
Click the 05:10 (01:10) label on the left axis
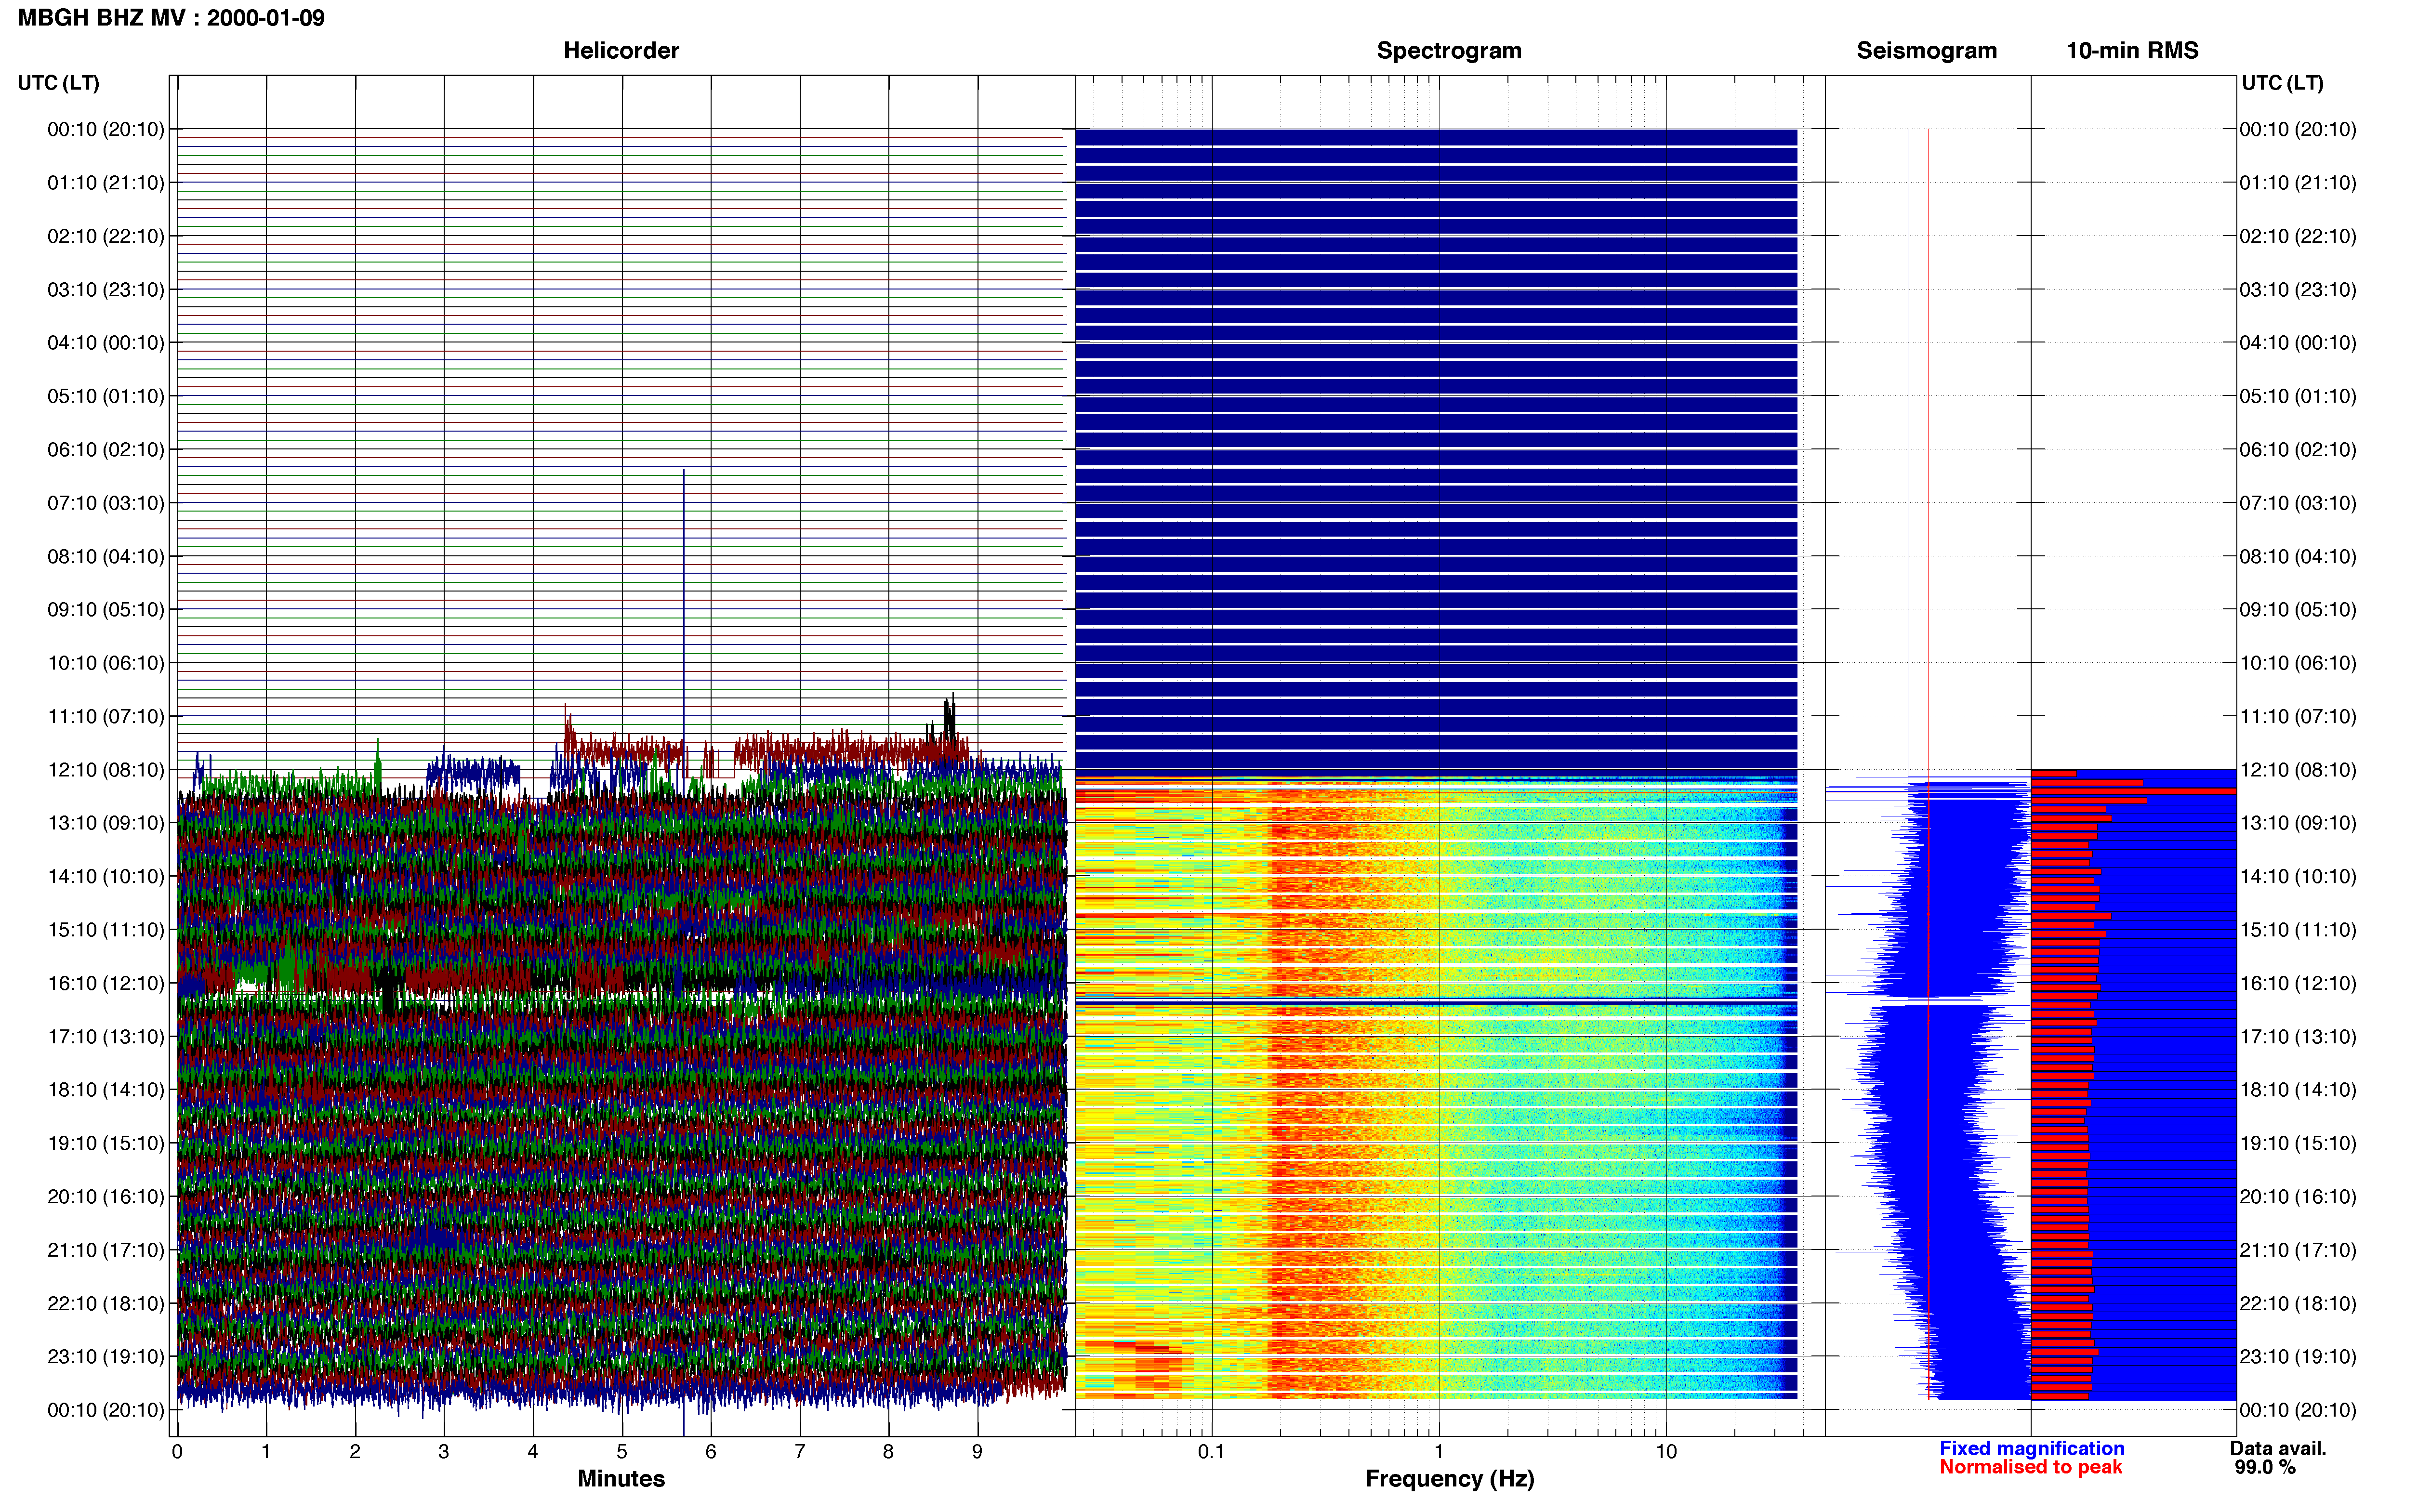106,396
